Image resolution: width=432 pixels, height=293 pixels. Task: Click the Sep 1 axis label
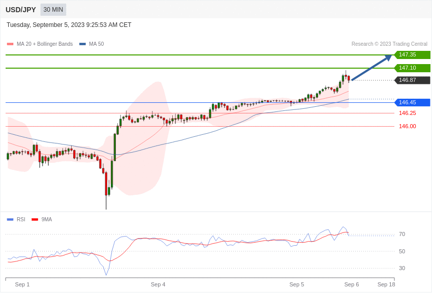(x=22, y=284)
